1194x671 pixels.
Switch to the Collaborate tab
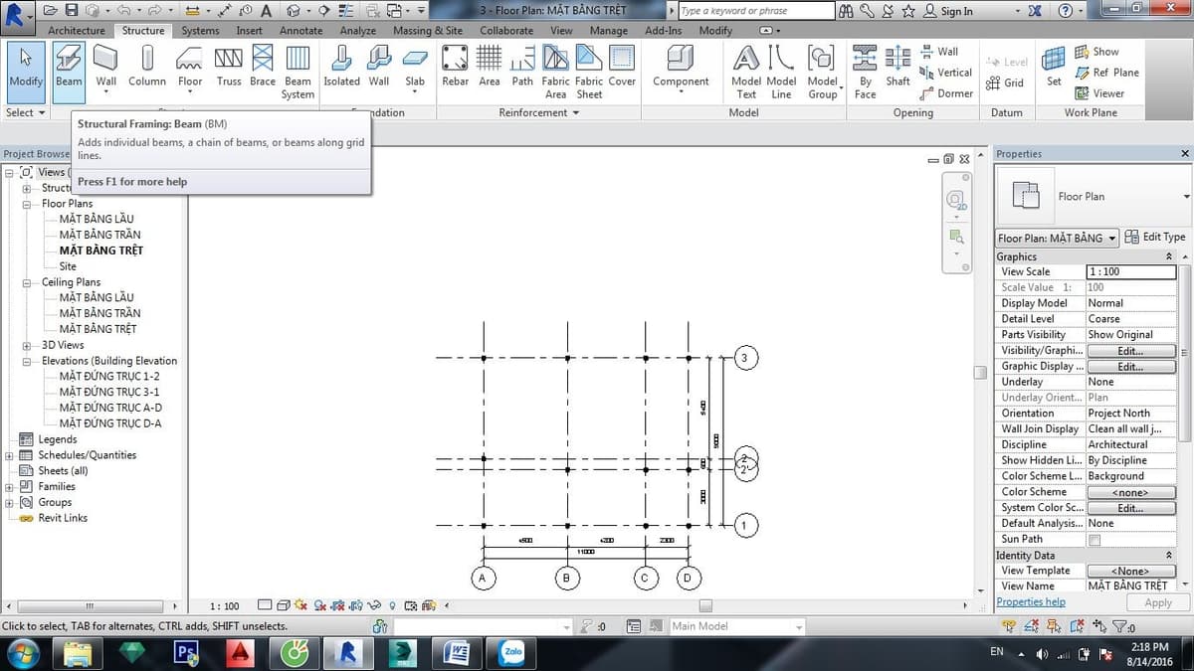[506, 31]
